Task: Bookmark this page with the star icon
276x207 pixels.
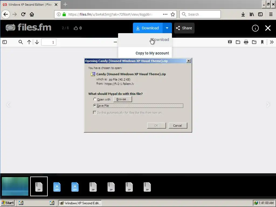Action: click(173, 14)
